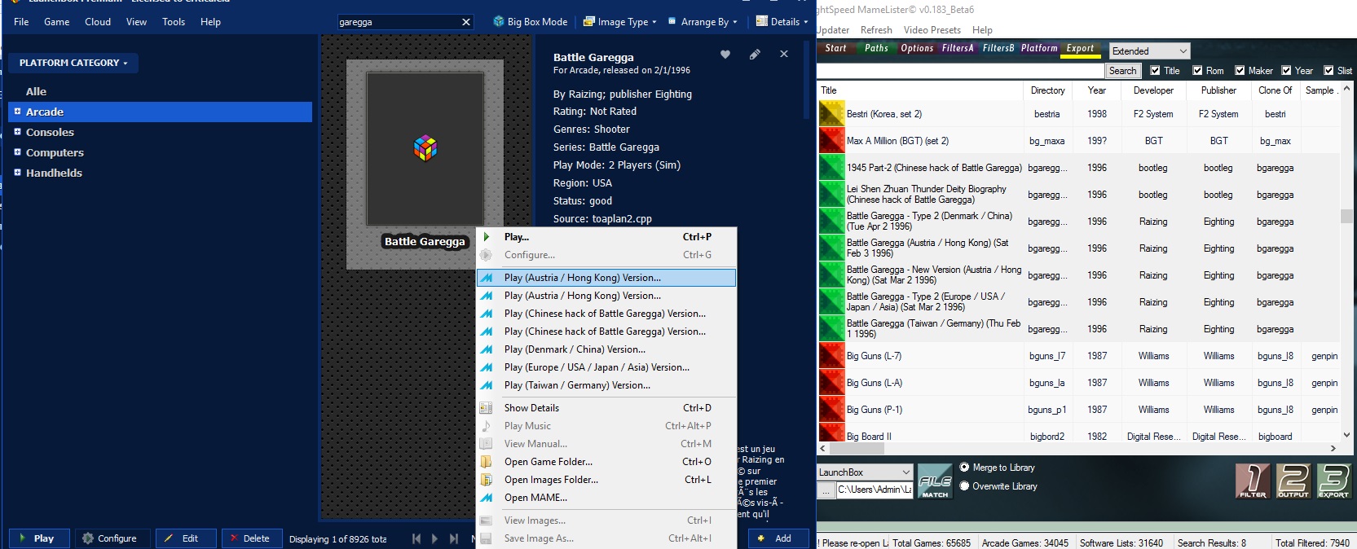Select Show Details in the context menu

(606, 408)
